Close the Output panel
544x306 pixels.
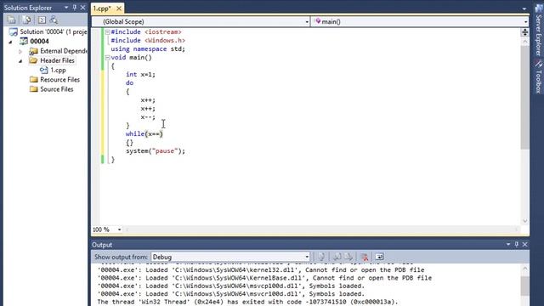(525, 245)
